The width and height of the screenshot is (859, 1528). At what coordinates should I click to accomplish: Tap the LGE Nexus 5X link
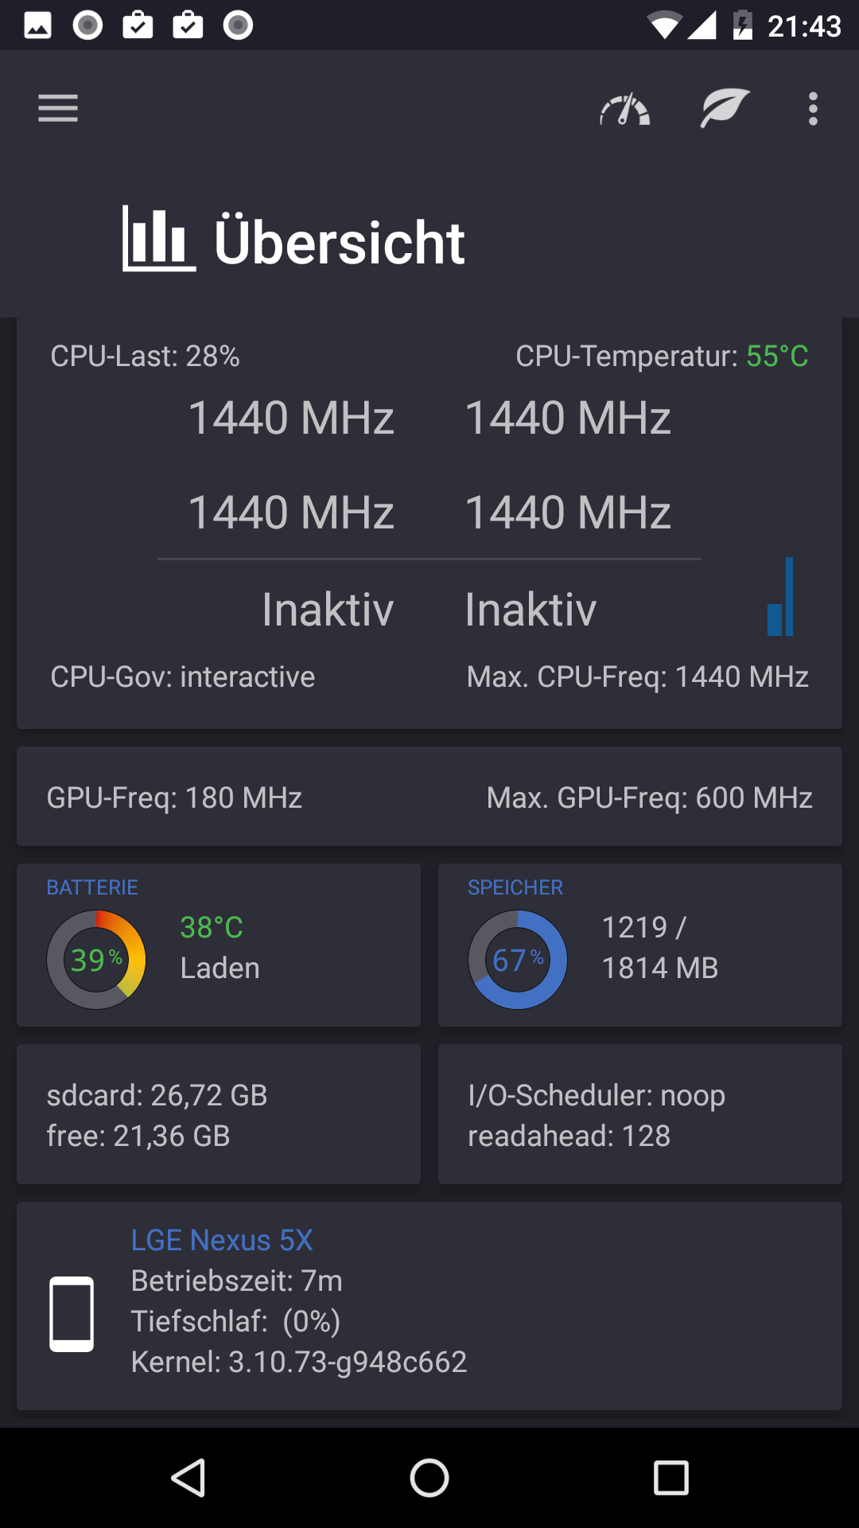222,1240
